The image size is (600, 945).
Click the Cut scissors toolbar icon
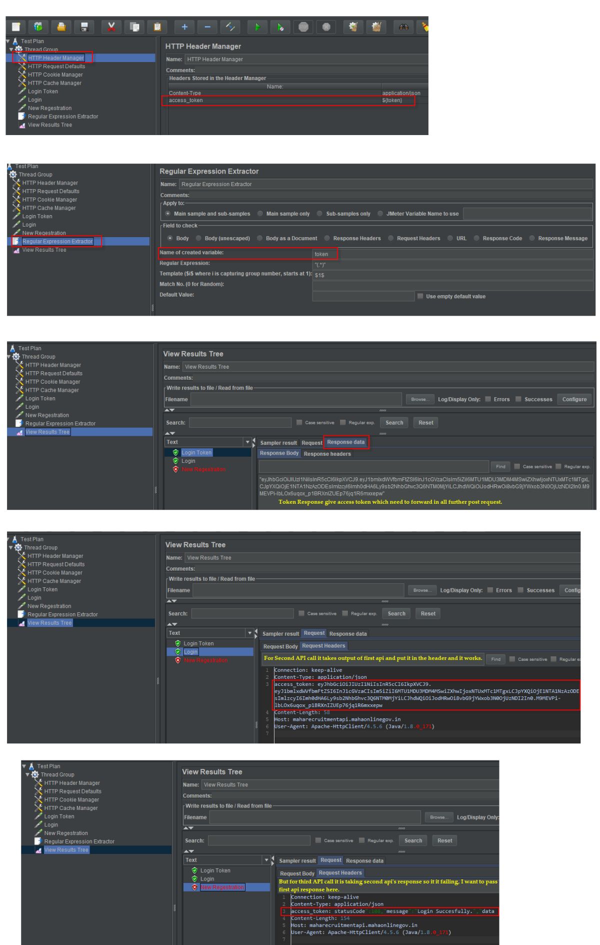point(111,27)
